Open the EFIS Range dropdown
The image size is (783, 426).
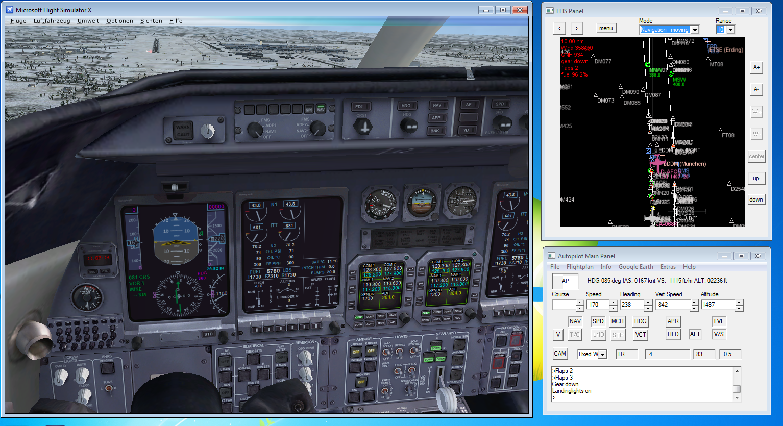tap(730, 30)
